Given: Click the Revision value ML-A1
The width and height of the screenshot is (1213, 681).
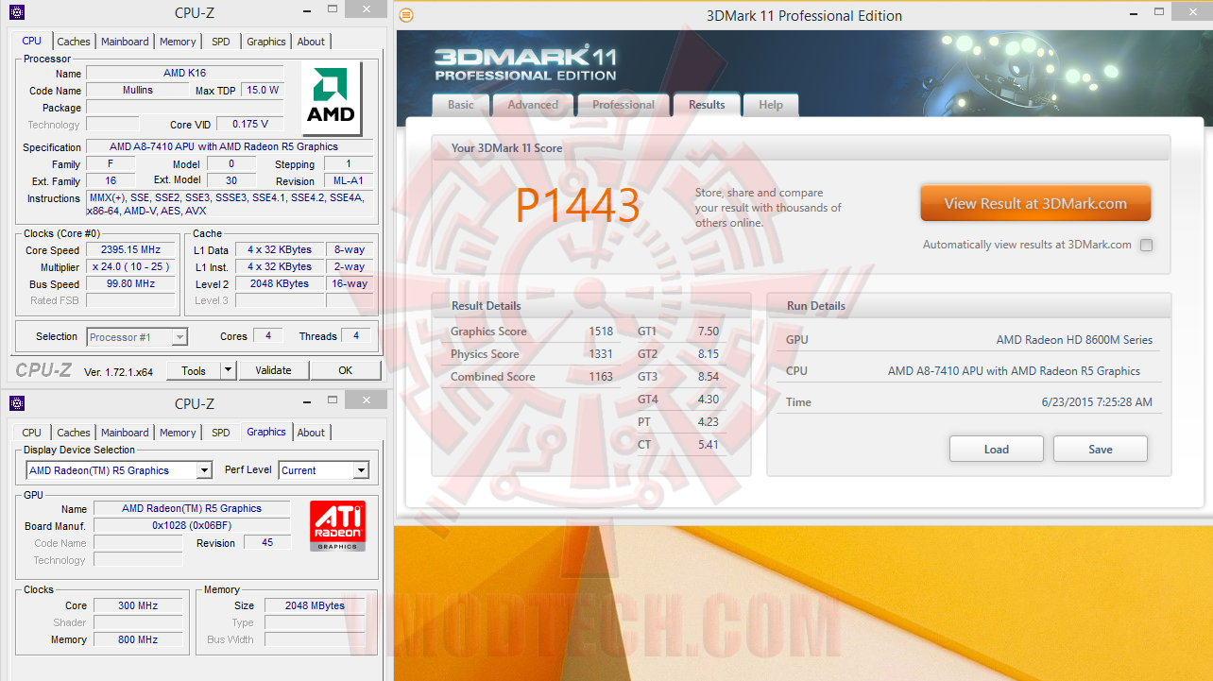Looking at the screenshot, I should (349, 180).
